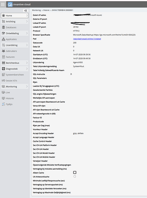Click the Invantive Cloud logo icon

[10, 4]
